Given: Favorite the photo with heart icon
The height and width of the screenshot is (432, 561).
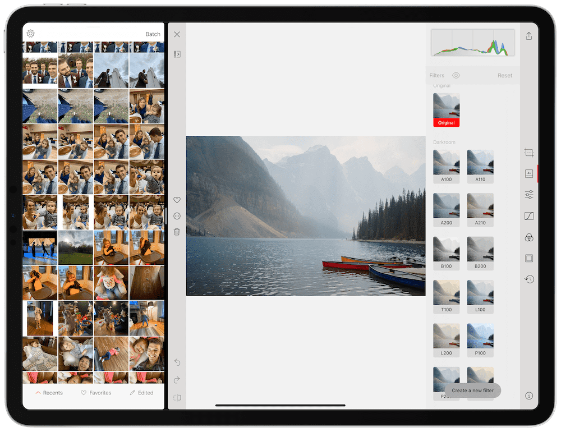Looking at the screenshot, I should coord(177,200).
